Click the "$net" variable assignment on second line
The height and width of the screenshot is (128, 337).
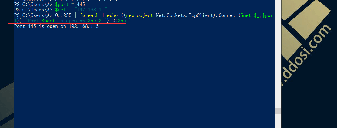click(x=60, y=10)
